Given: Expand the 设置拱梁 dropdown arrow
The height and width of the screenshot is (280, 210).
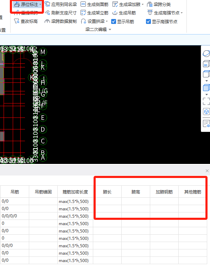Looking at the screenshot, I should 107,21.
